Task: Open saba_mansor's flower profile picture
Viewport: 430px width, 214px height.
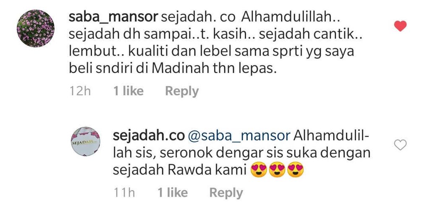Action: tap(36, 28)
